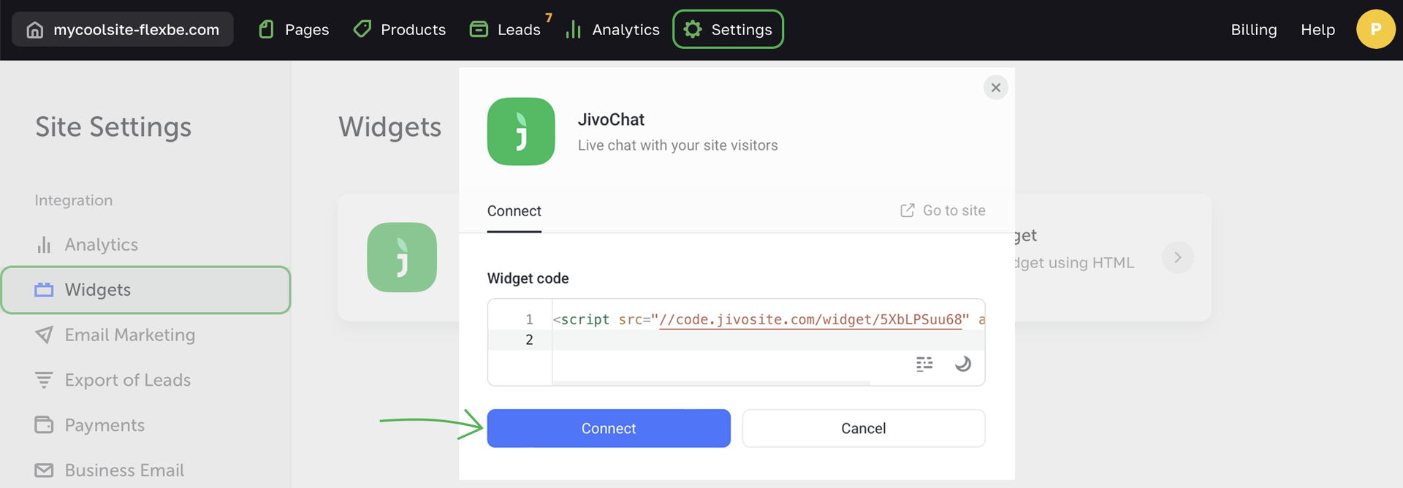Open the user profile avatar P
This screenshot has width=1403, height=488.
click(1375, 29)
